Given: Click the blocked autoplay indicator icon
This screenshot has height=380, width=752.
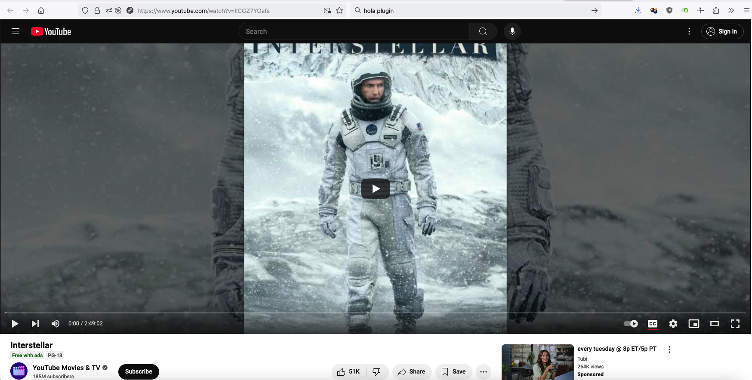Looking at the screenshot, I should point(118,10).
